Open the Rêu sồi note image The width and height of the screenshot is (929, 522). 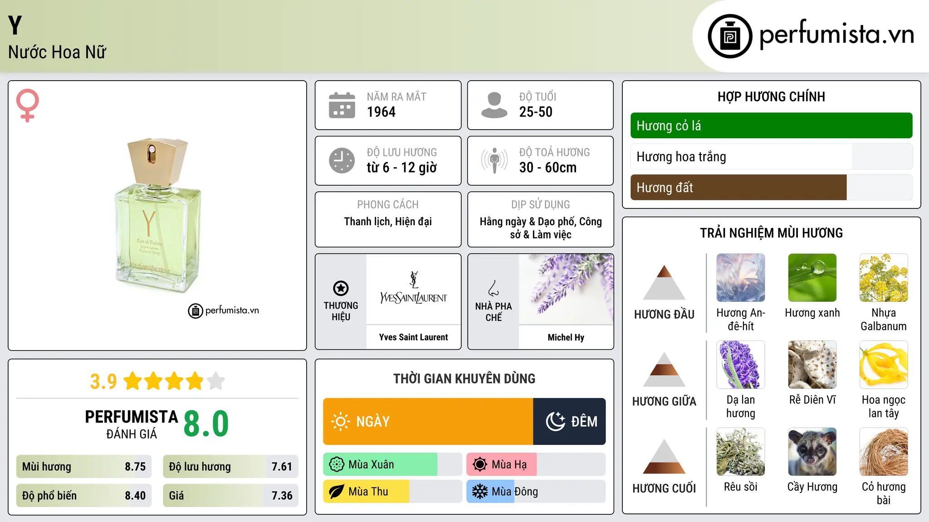pyautogui.click(x=741, y=452)
